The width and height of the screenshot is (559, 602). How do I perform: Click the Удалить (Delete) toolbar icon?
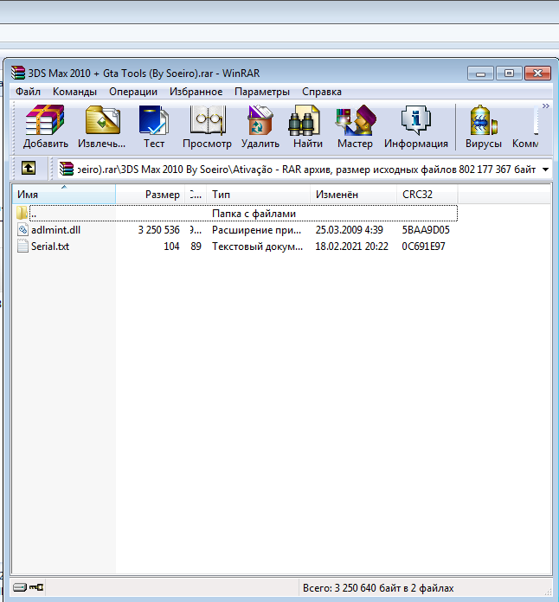point(260,126)
